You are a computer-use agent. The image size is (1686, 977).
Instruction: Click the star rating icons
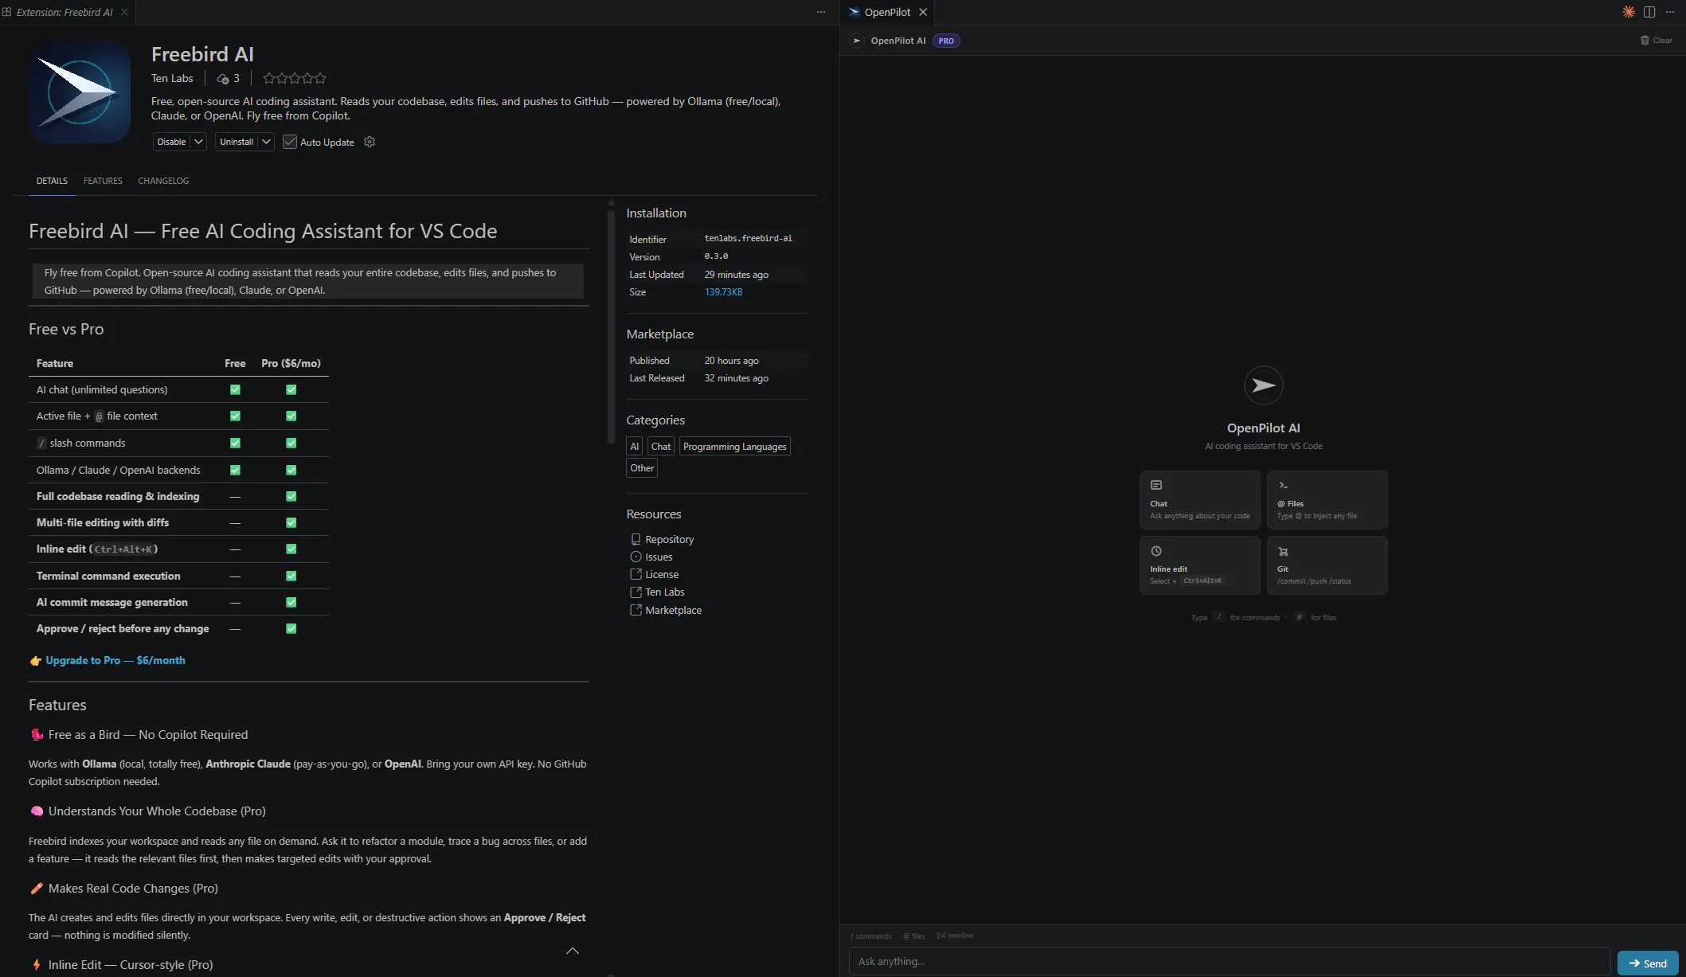pyautogui.click(x=295, y=78)
